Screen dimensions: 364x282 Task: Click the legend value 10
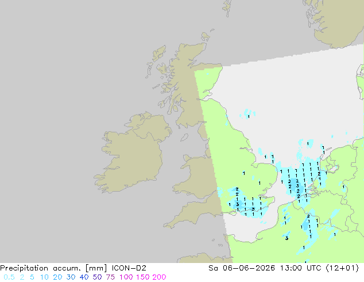tap(44, 277)
